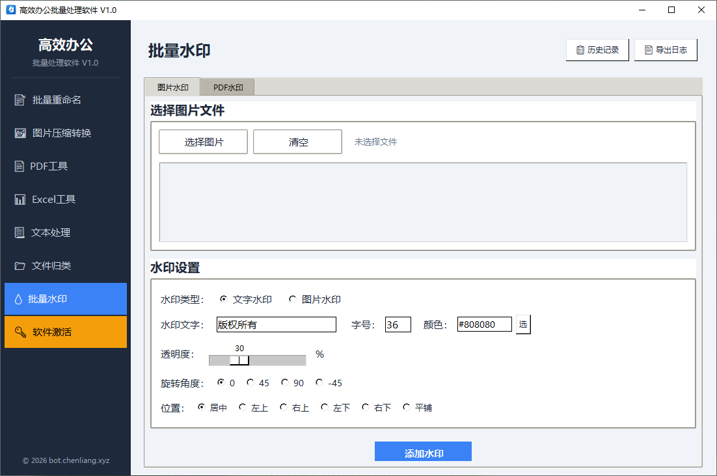
Task: Click the app logo in title bar
Action: [11, 10]
